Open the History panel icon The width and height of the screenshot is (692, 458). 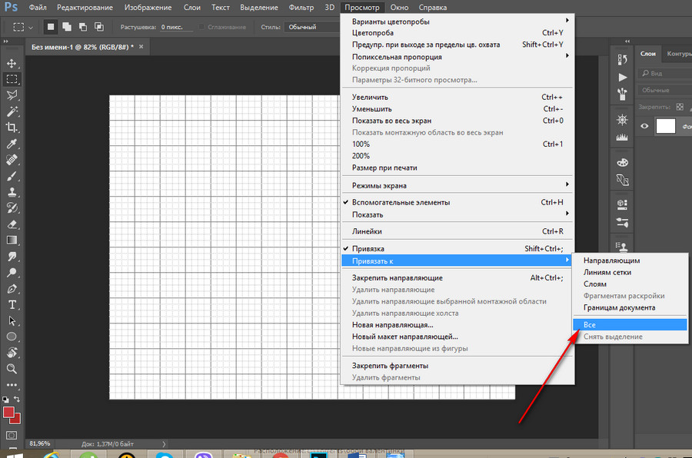[622, 58]
